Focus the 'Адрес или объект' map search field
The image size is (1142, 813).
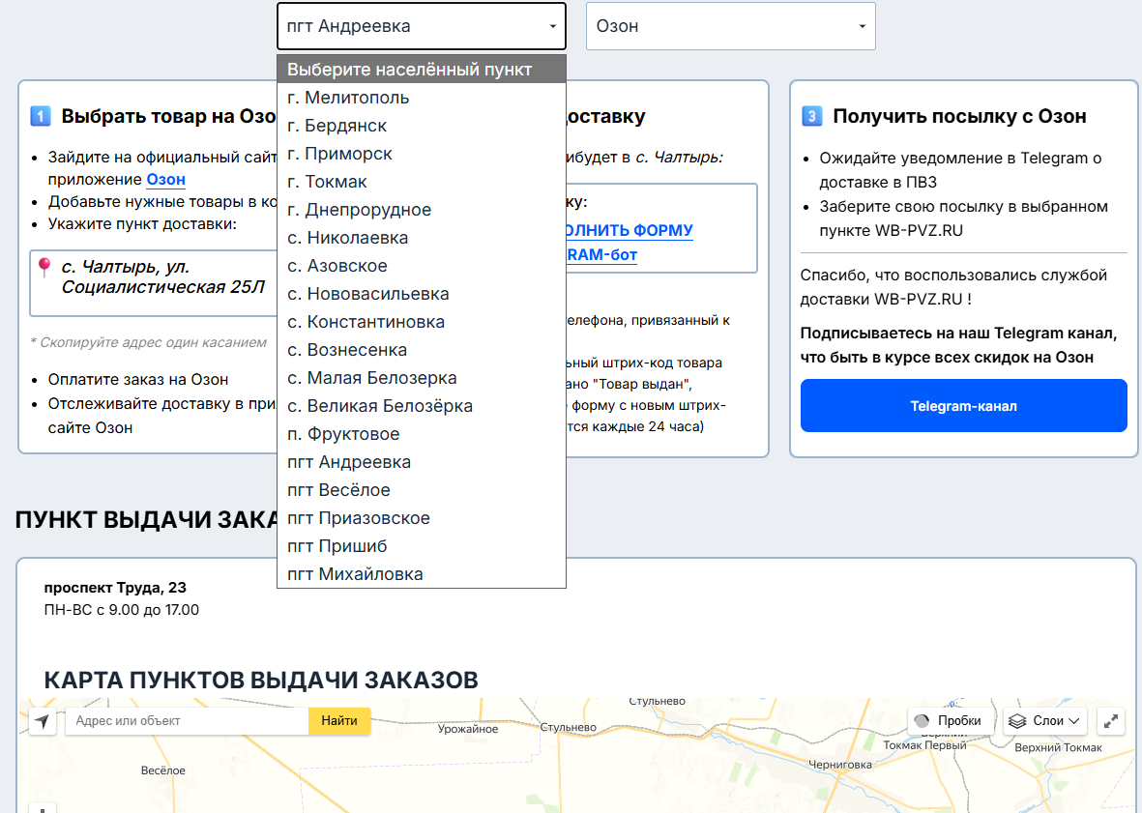click(188, 720)
